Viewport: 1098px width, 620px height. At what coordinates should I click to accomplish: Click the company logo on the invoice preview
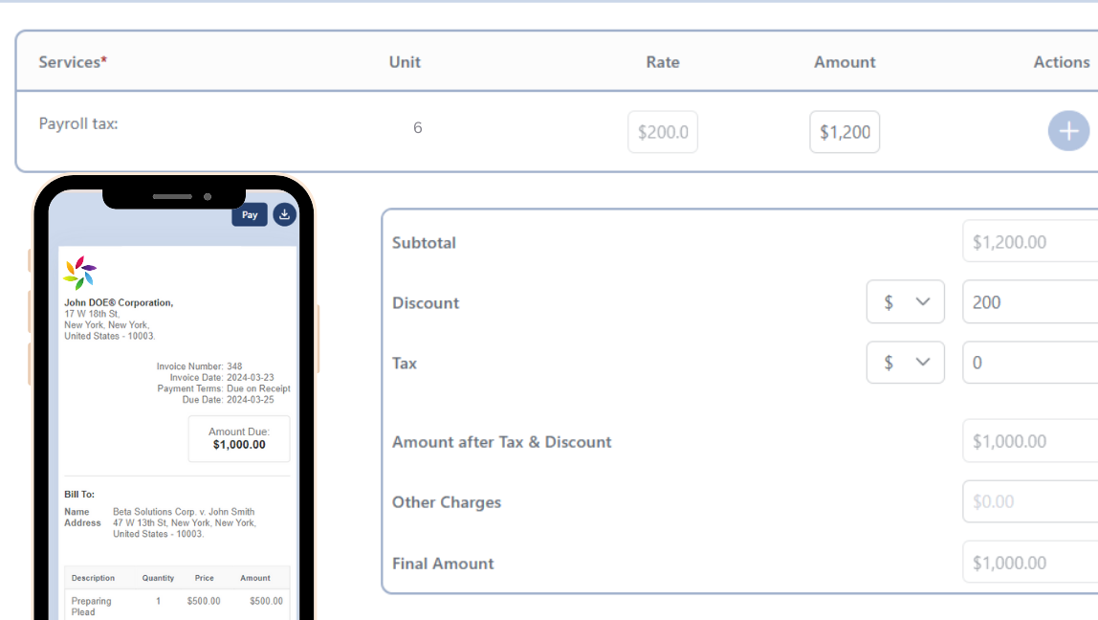pyautogui.click(x=77, y=272)
